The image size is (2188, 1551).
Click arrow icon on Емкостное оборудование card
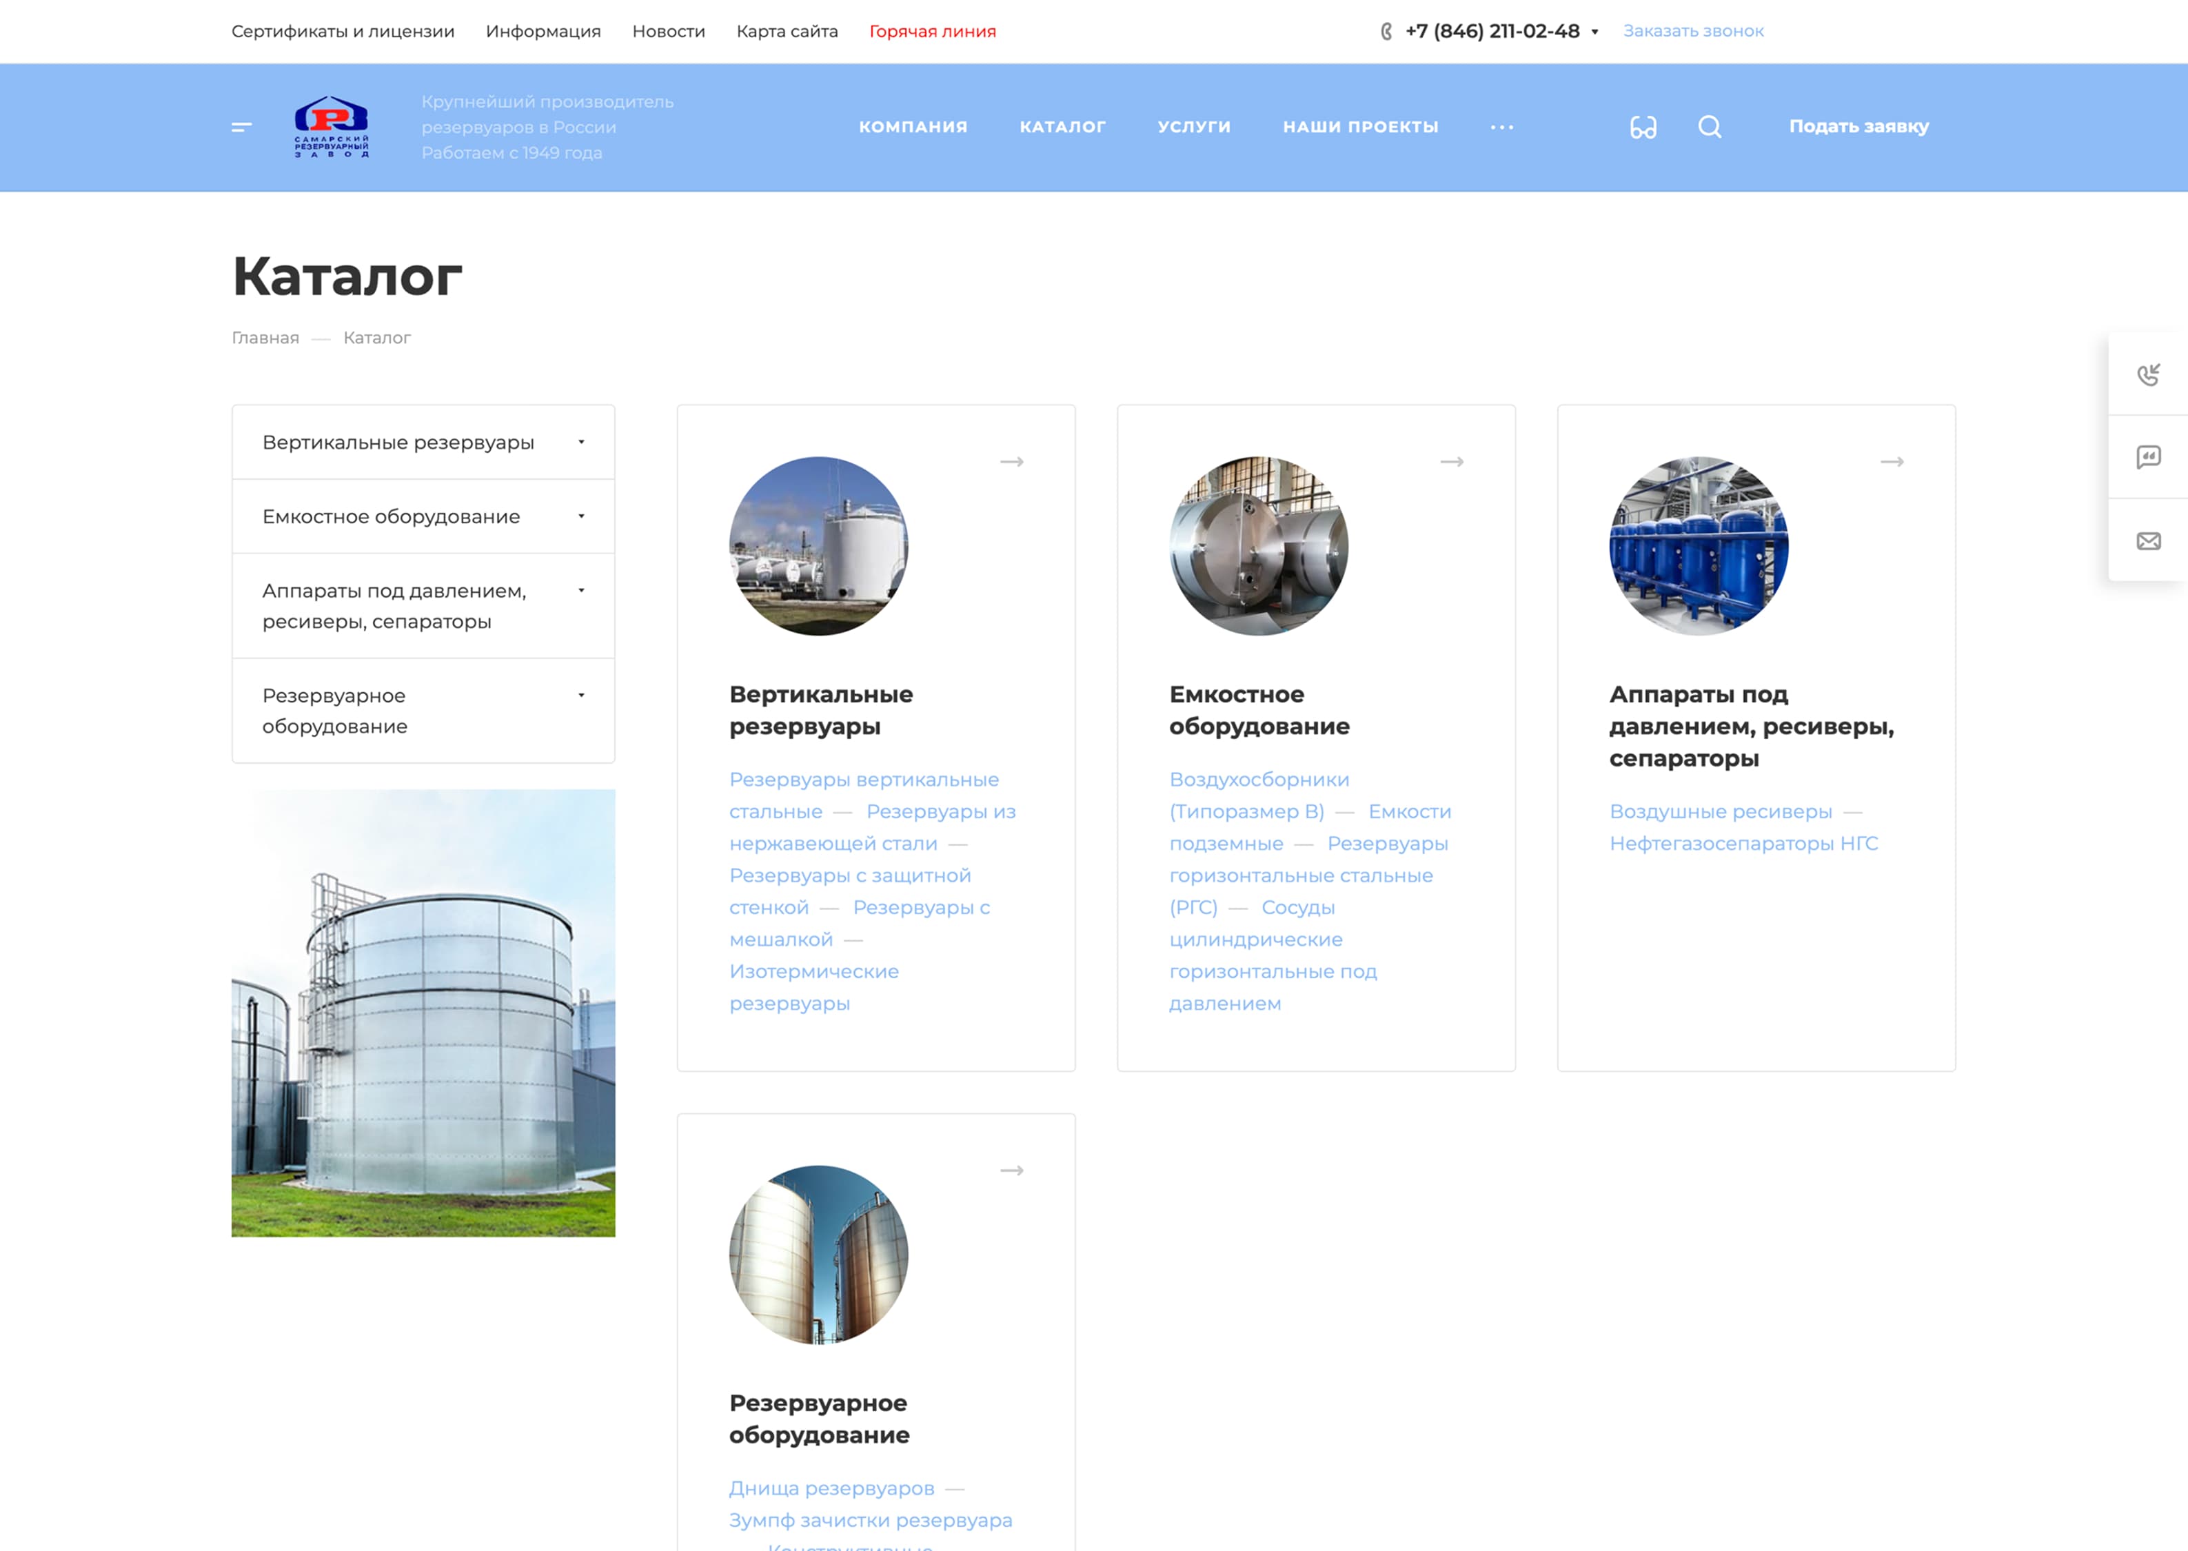click(1452, 463)
